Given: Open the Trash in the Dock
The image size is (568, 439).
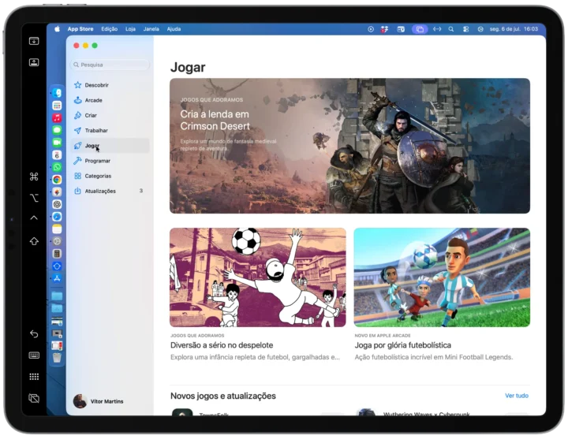Looking at the screenshot, I should click(x=57, y=358).
